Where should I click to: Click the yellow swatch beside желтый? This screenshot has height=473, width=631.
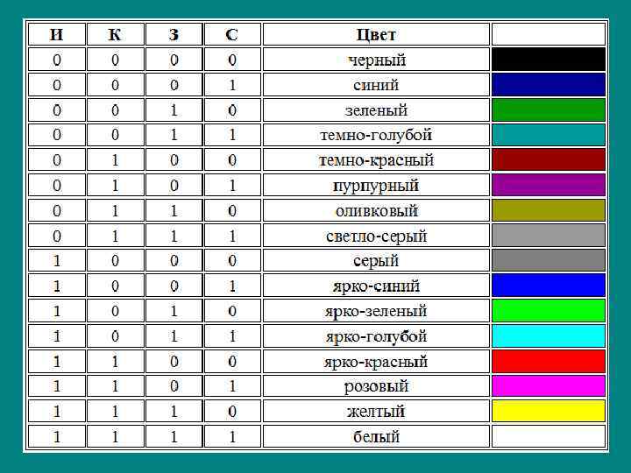[x=549, y=411]
